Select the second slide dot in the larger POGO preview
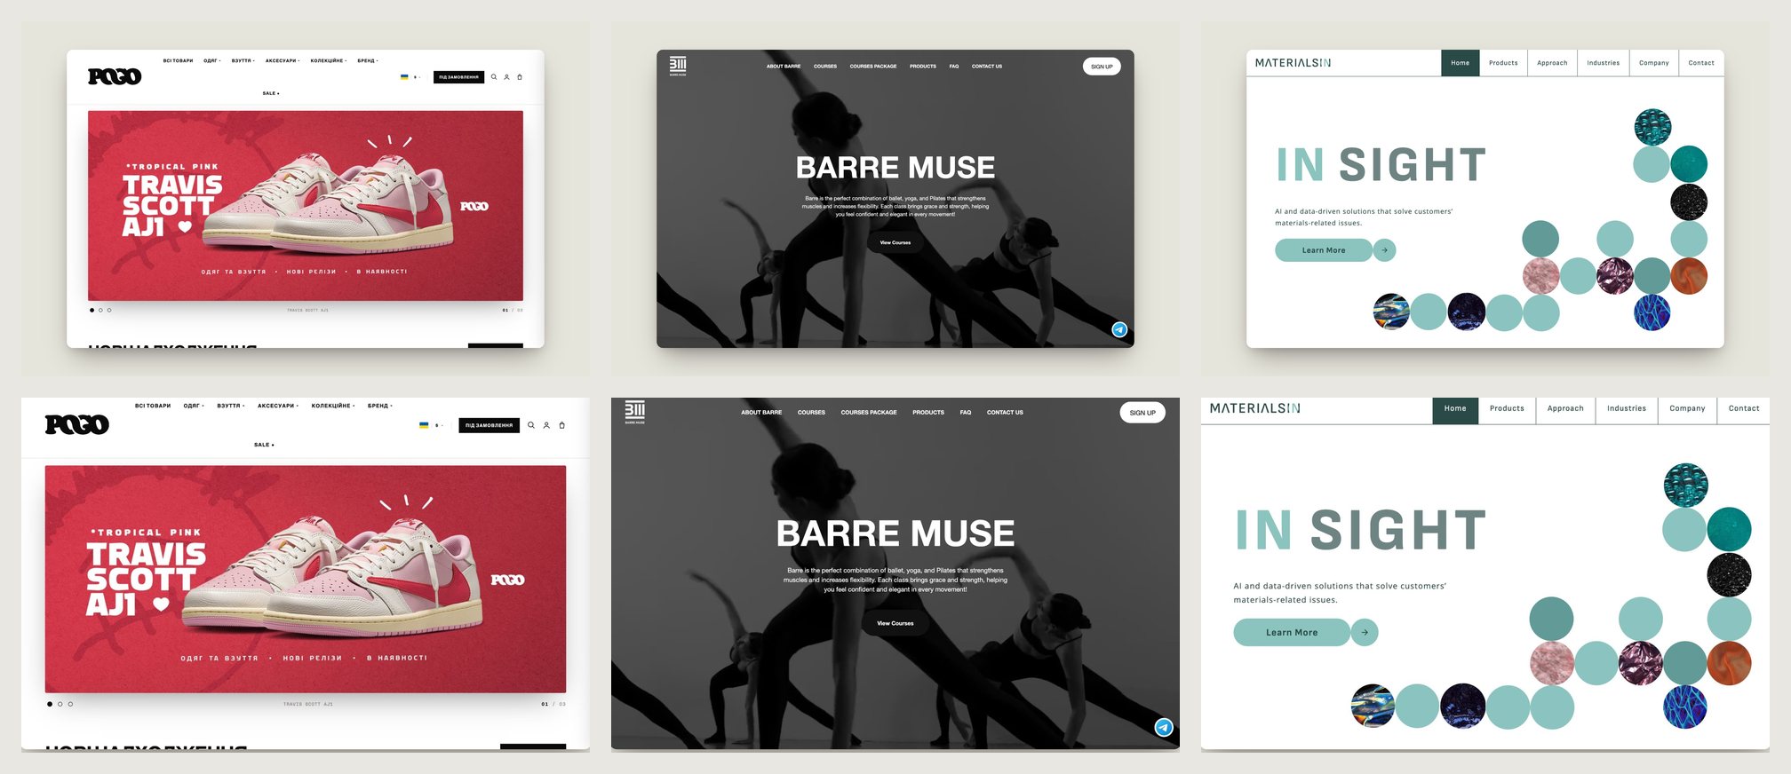 click(60, 704)
